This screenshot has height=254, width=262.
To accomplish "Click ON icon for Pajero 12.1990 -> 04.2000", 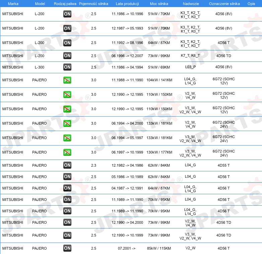I will pos(67,222).
